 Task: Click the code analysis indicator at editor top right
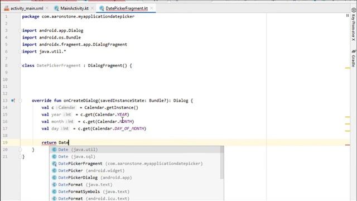pyautogui.click(x=348, y=16)
